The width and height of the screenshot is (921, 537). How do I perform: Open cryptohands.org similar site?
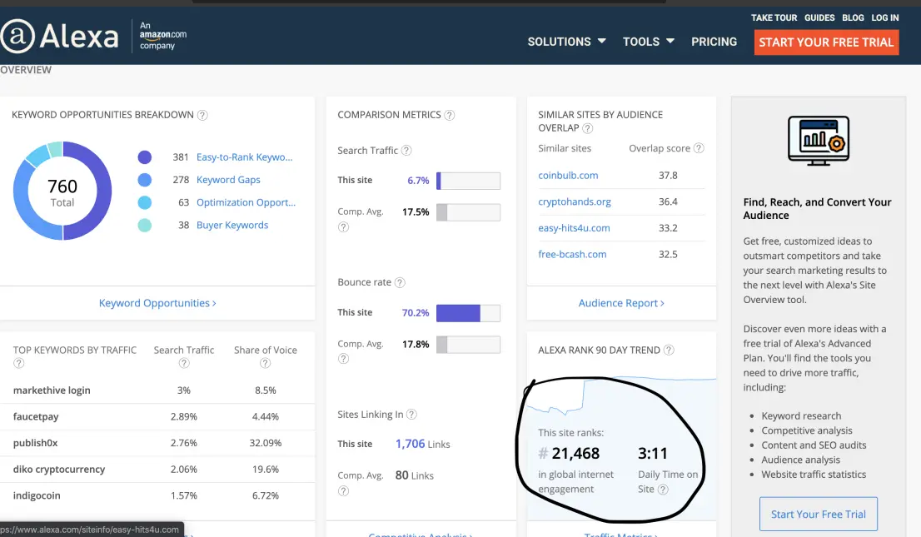pos(575,201)
